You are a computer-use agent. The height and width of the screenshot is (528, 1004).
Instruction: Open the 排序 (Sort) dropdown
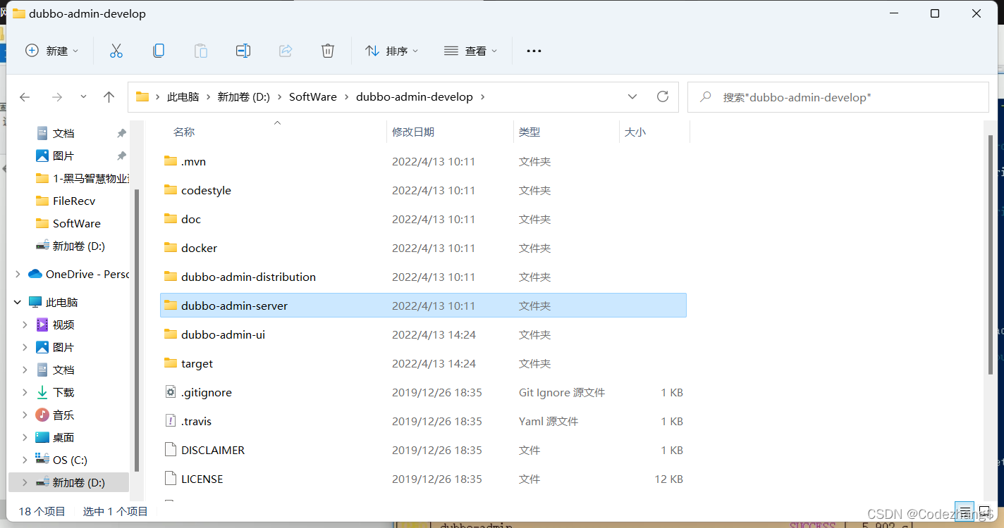(392, 51)
